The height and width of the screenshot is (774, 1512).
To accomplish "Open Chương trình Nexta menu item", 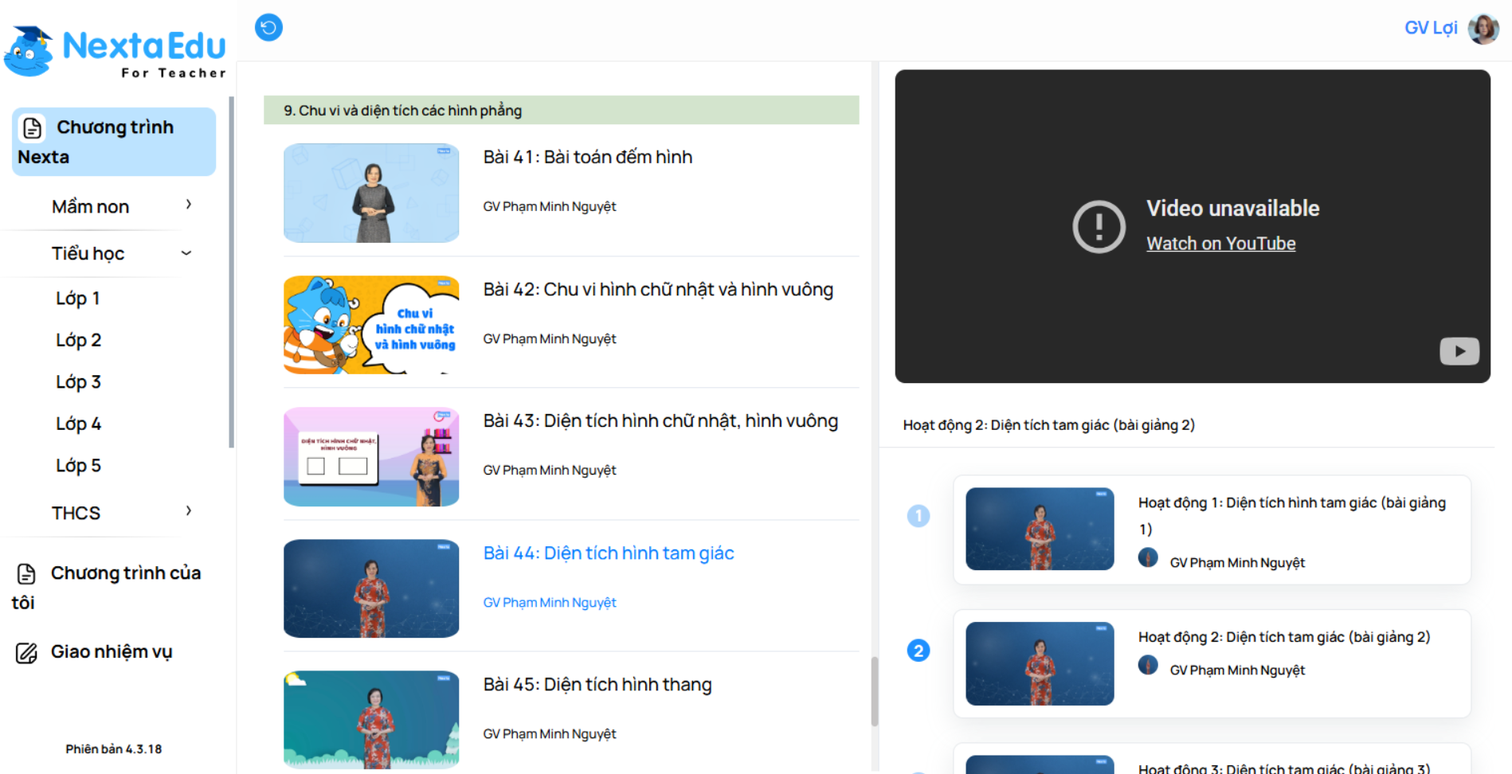I will pyautogui.click(x=114, y=142).
